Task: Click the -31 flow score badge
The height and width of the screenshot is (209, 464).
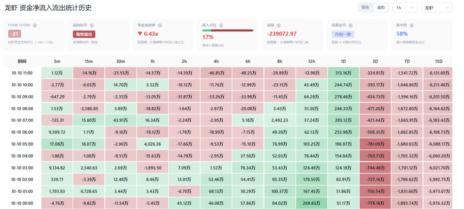Action: (14, 34)
